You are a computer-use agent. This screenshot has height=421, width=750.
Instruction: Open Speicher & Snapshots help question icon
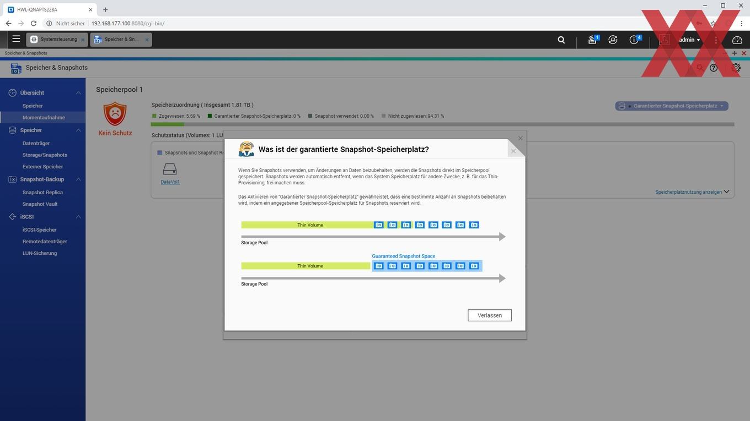(x=714, y=68)
